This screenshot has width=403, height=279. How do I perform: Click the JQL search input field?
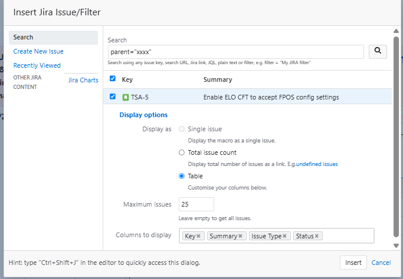click(x=235, y=52)
